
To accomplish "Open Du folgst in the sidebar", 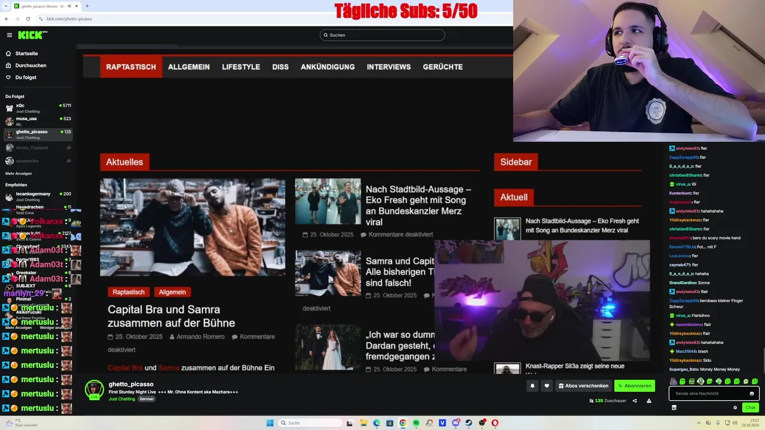I will (x=21, y=77).
